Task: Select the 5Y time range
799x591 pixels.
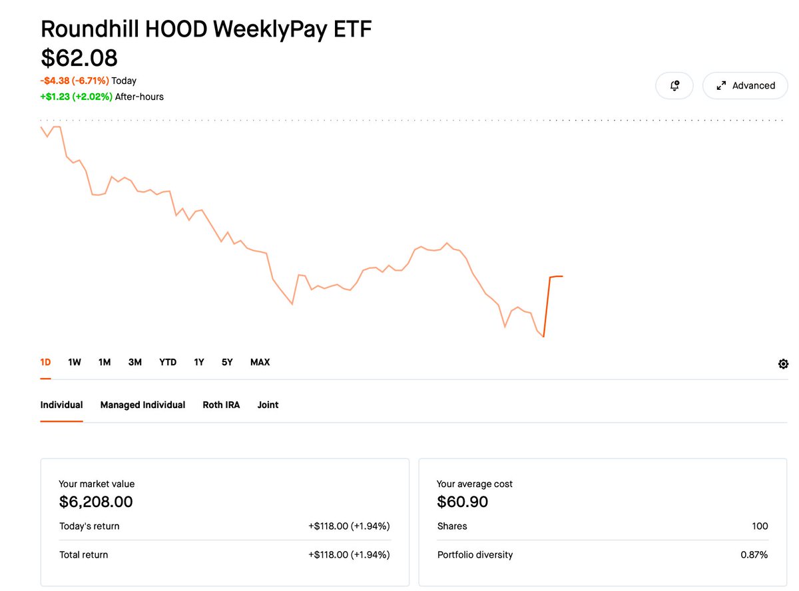Action: [x=226, y=362]
